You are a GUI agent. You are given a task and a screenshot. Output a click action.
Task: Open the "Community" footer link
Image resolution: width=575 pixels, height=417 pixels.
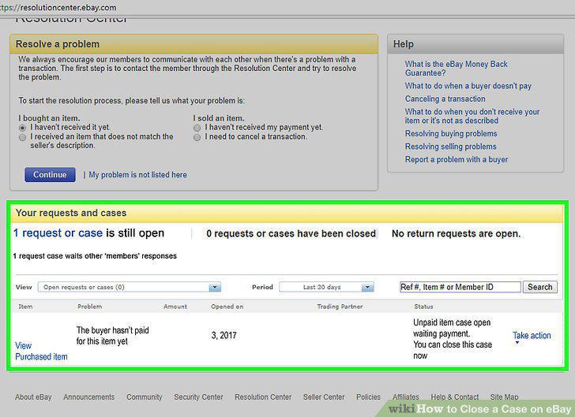point(144,397)
